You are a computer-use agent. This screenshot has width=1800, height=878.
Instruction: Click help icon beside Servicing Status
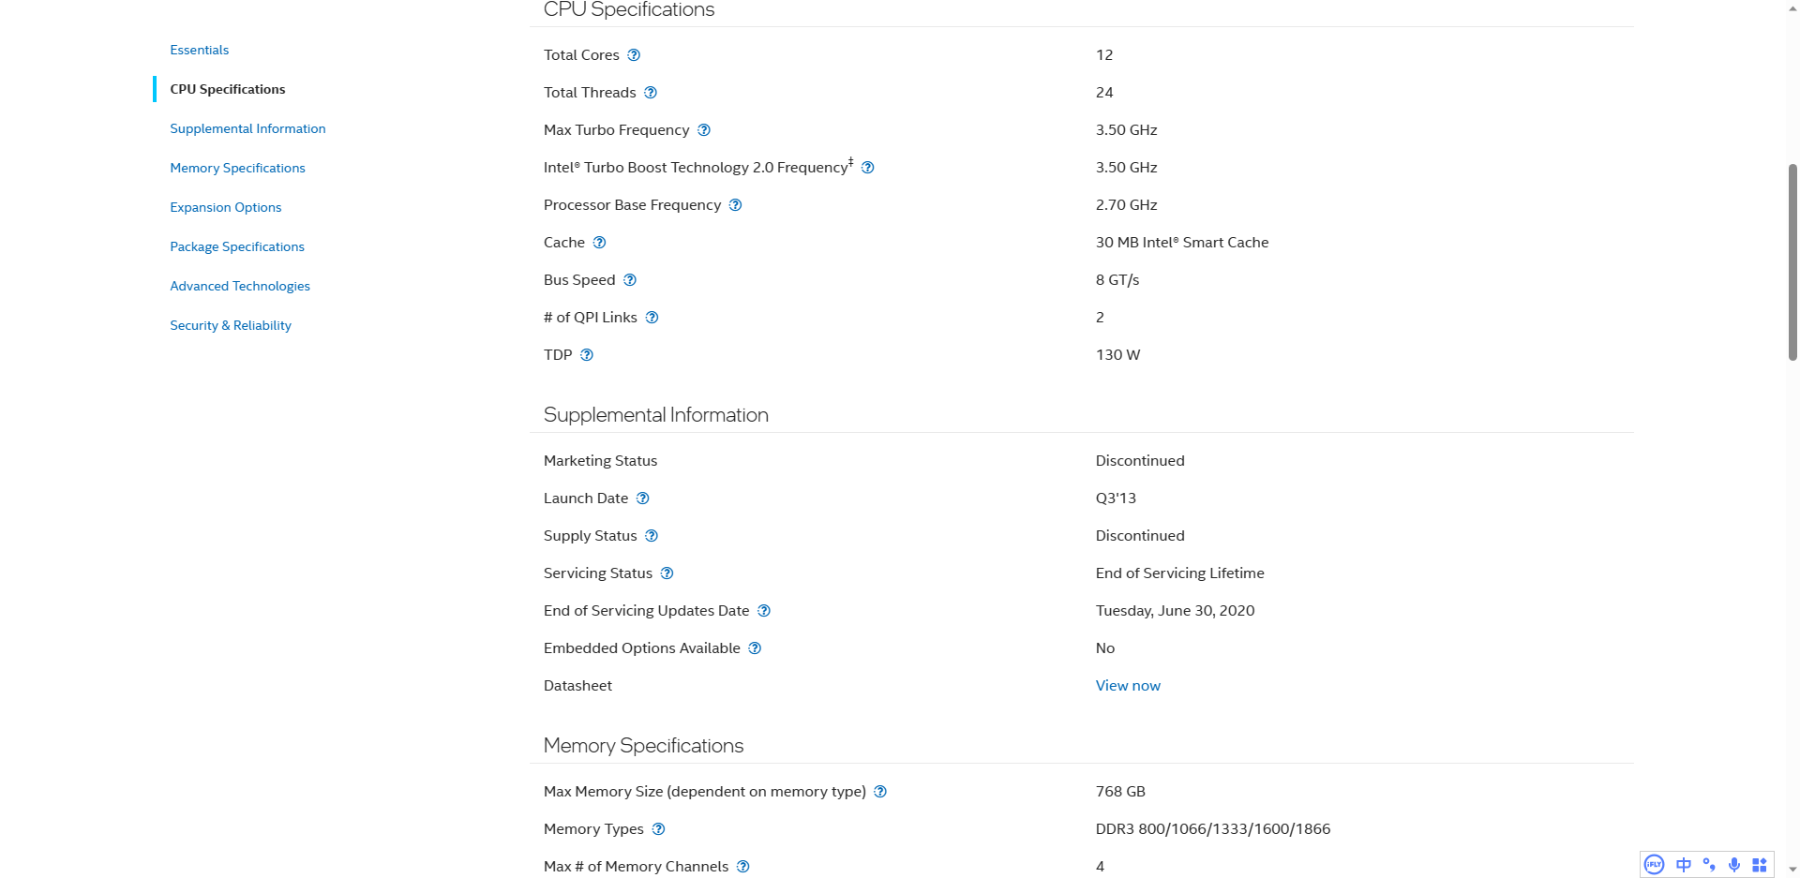click(x=667, y=573)
